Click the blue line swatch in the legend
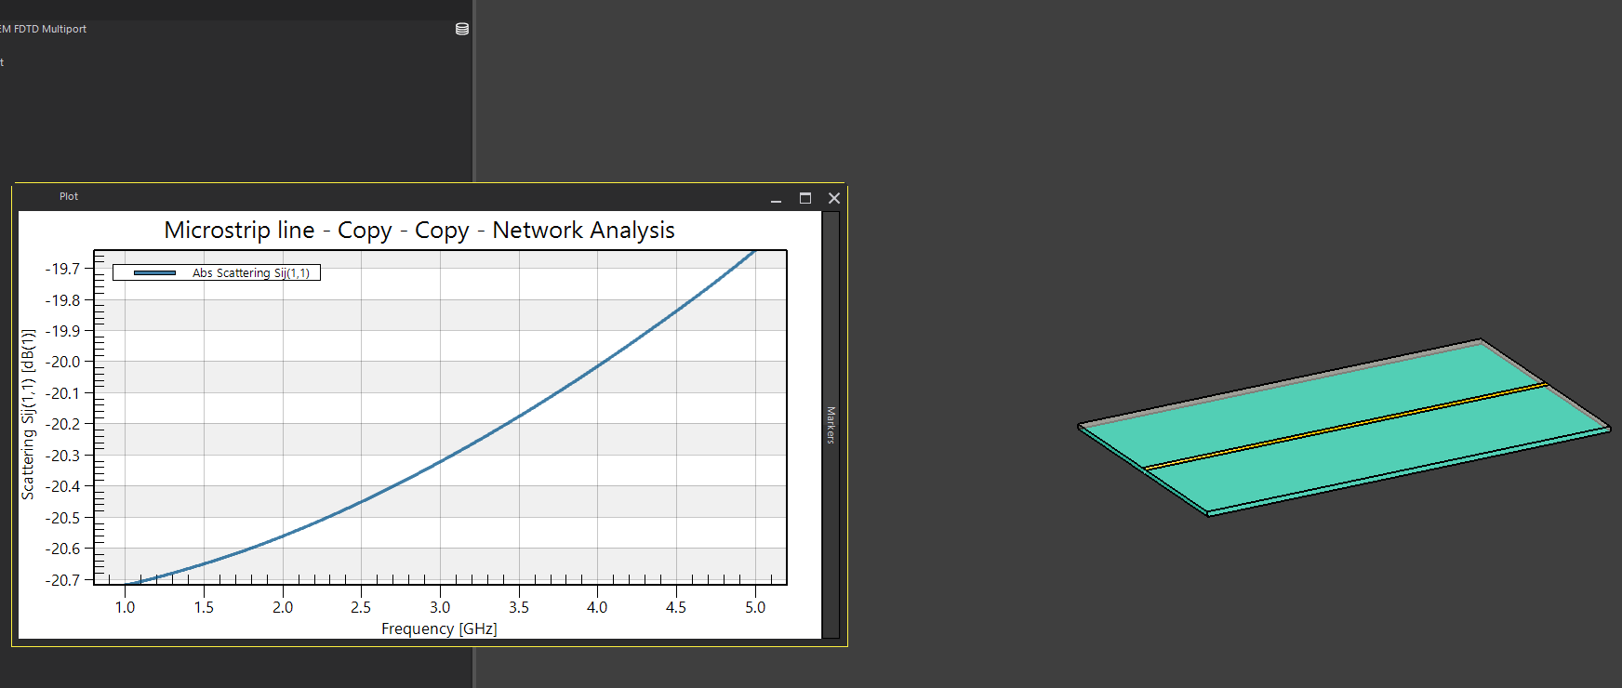The width and height of the screenshot is (1622, 688). point(154,272)
